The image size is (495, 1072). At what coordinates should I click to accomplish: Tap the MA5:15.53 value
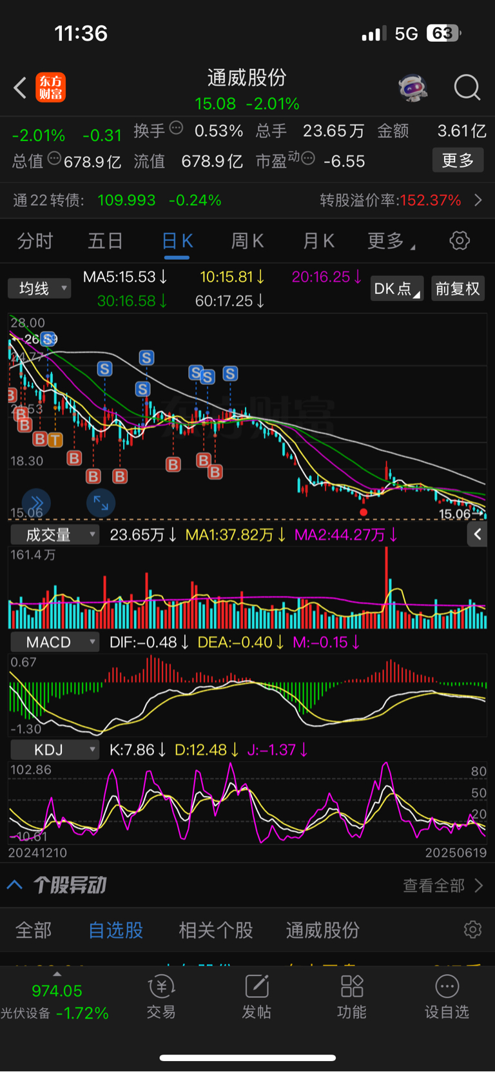coord(126,277)
